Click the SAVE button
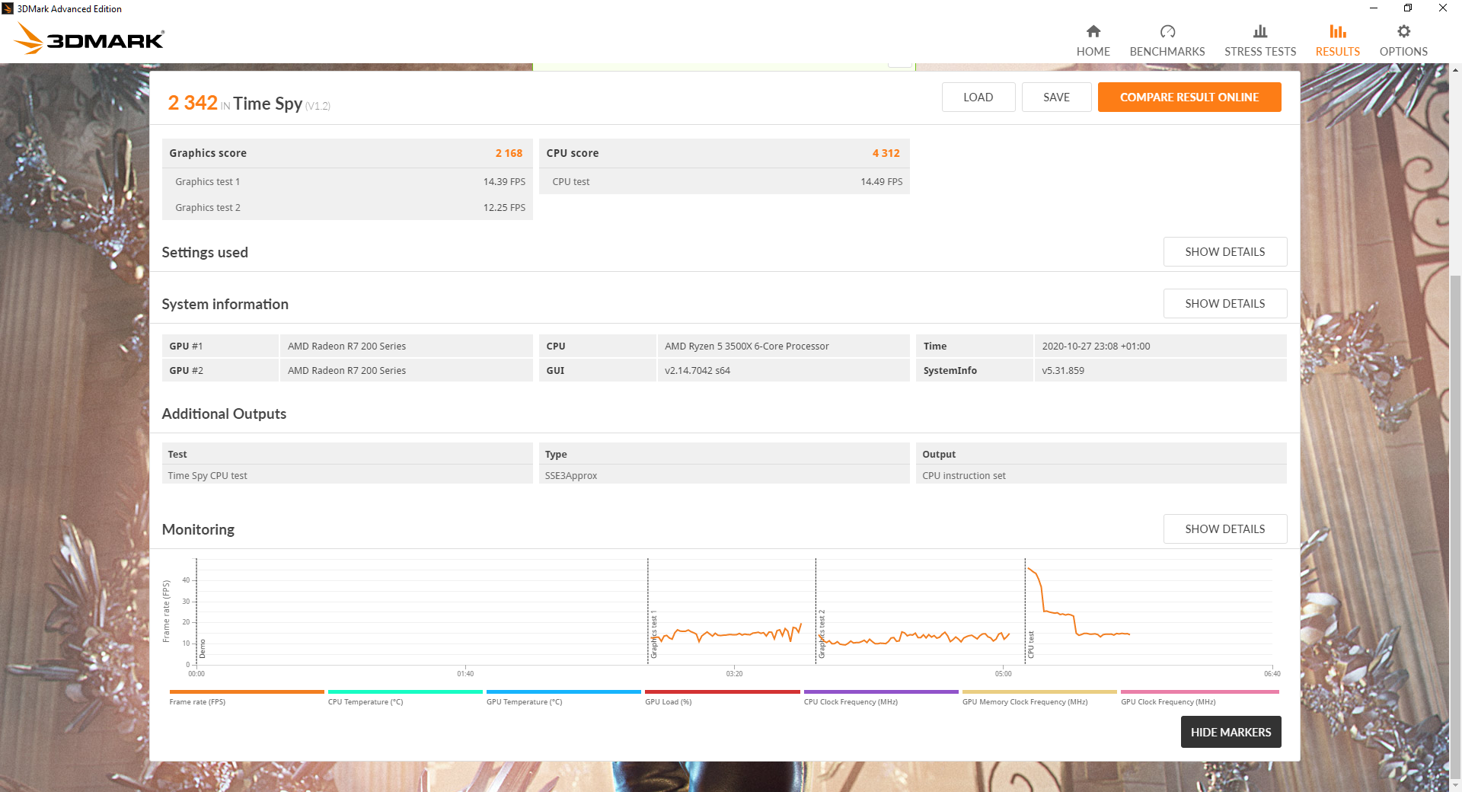This screenshot has width=1462, height=792. 1056,97
